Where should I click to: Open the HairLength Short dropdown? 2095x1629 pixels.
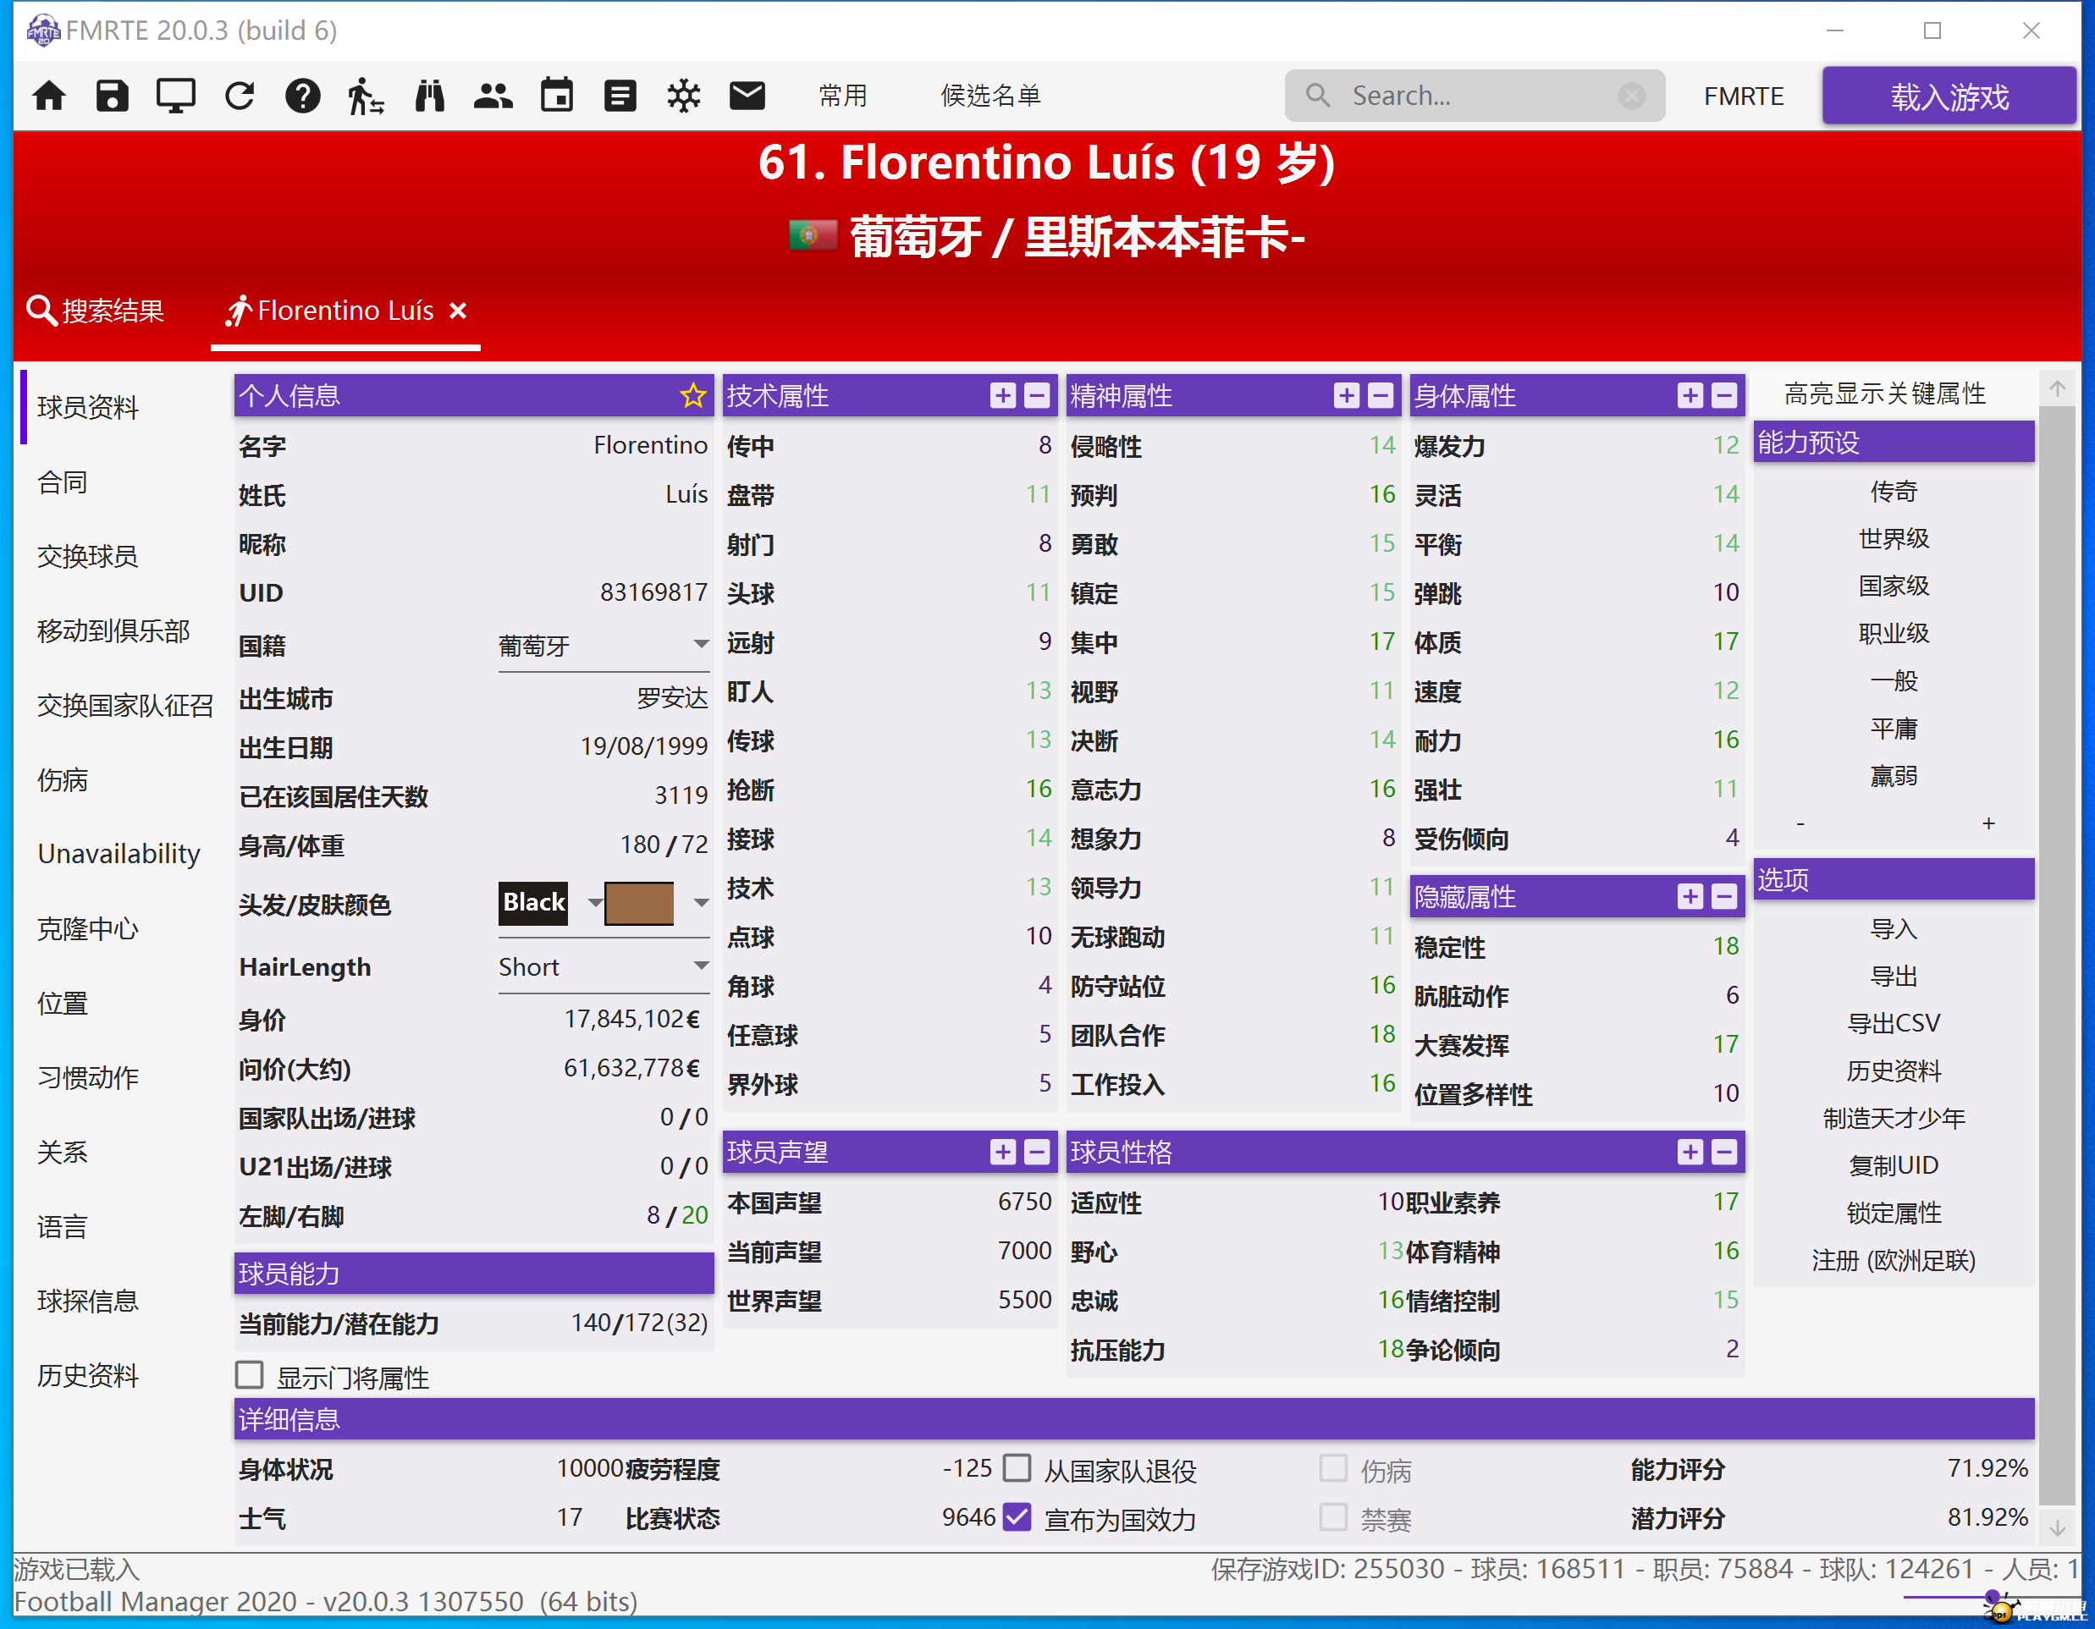pyautogui.click(x=604, y=966)
